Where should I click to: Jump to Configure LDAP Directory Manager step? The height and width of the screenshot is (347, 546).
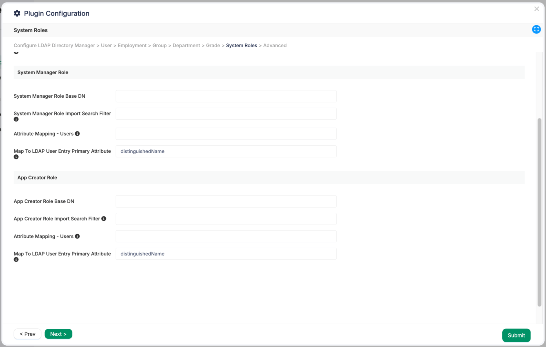[54, 46]
